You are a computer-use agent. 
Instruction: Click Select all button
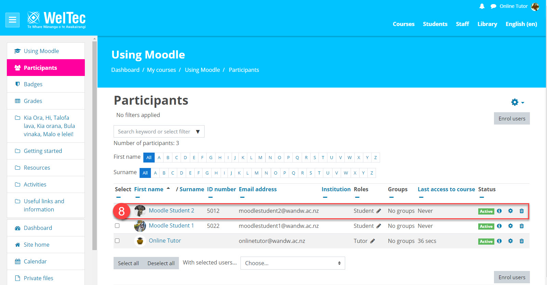128,263
